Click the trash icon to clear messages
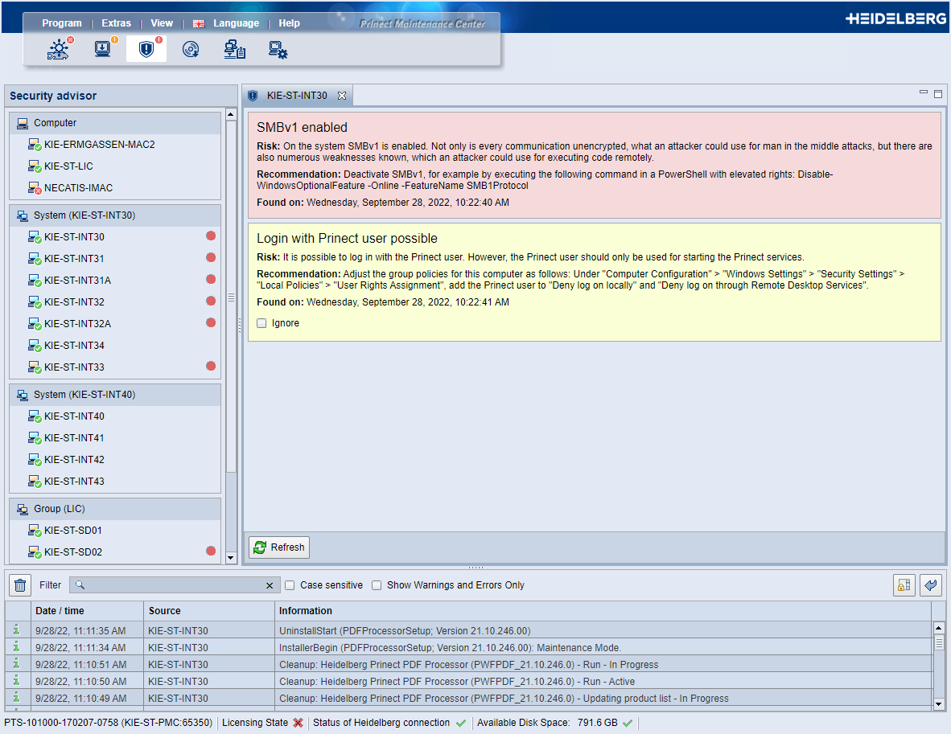The width and height of the screenshot is (951, 734). [x=19, y=584]
